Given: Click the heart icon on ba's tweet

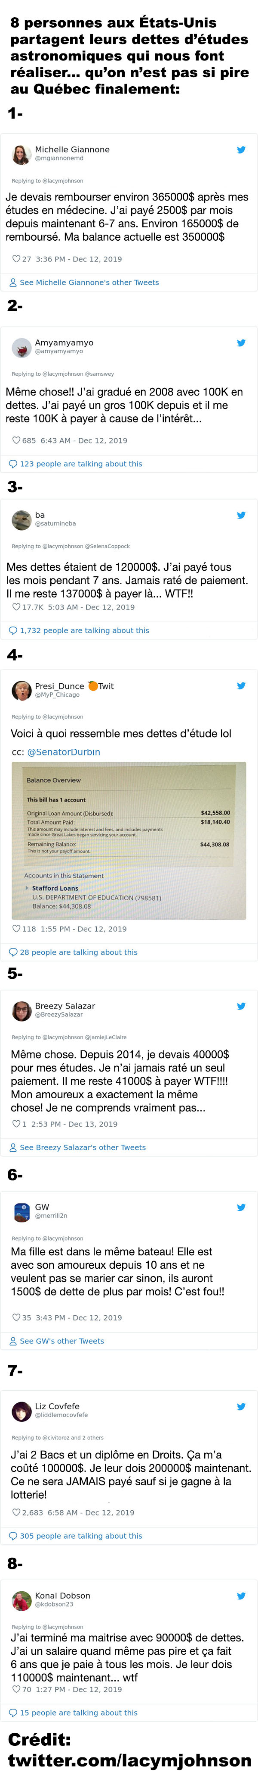Looking at the screenshot, I should click(16, 607).
